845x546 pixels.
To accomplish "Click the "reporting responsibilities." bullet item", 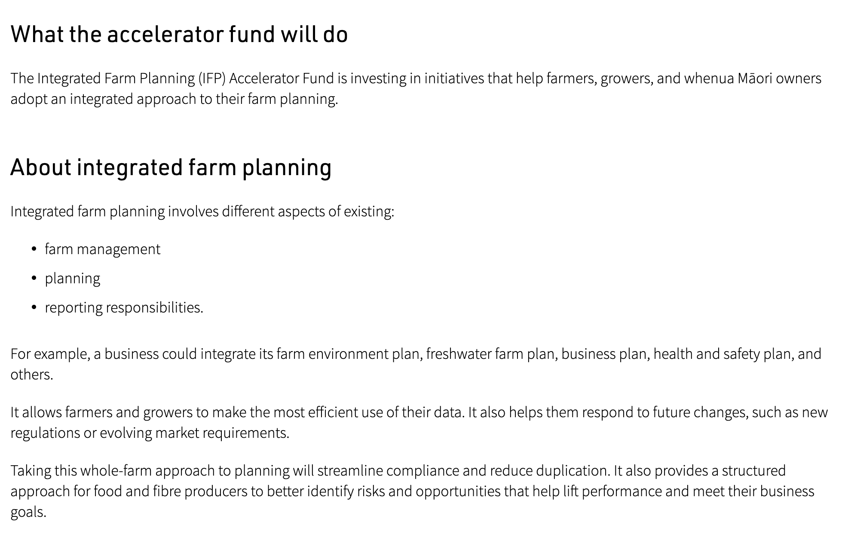I will tap(124, 308).
